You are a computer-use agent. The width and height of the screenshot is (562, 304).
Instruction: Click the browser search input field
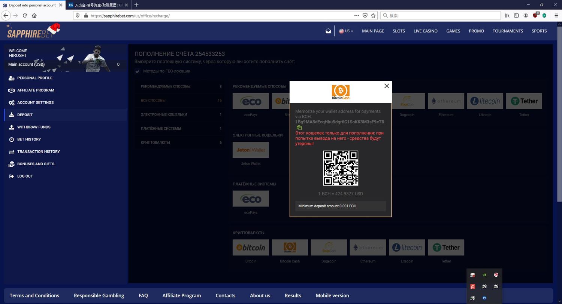tap(442, 16)
